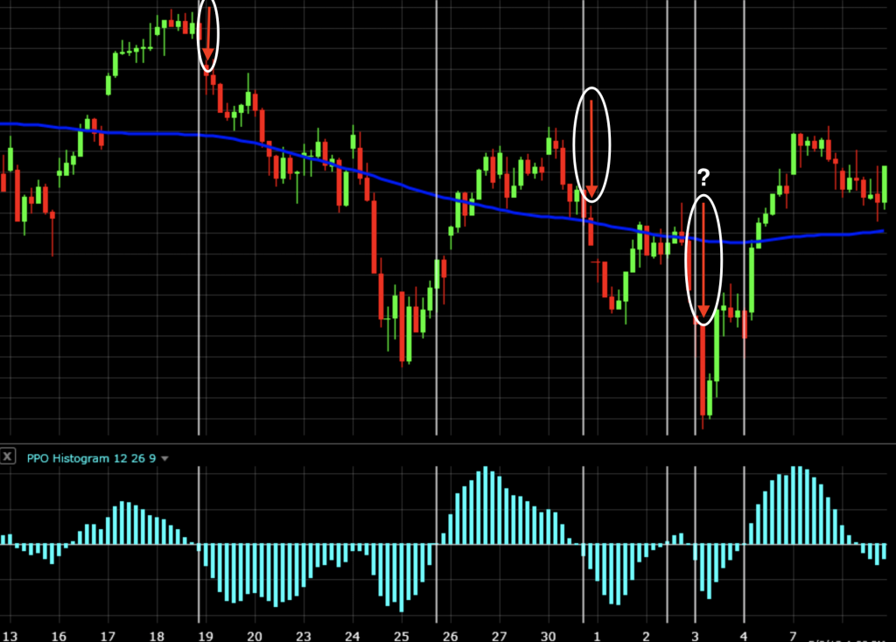Click the histogram pane divider area
896x642 pixels.
(448, 442)
